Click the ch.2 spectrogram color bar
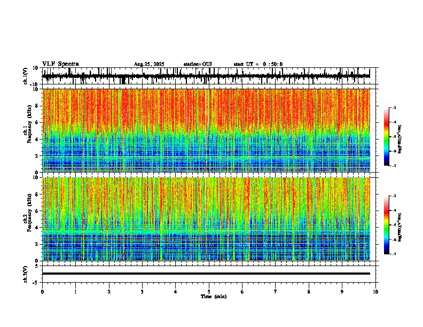Viewport: 423px width, 327px height. [387, 225]
